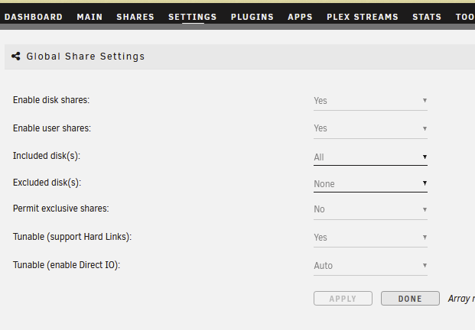475x330 pixels.
Task: Click 'Tunable (support Hard Links):' label
Action: coord(72,237)
